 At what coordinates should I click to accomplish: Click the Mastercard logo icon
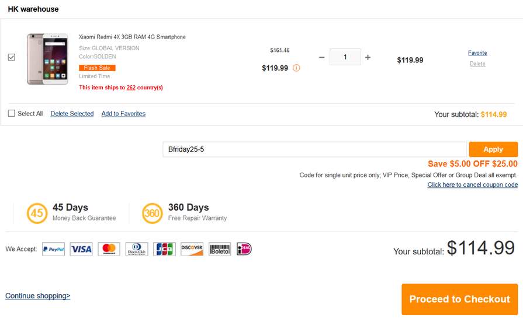click(109, 249)
